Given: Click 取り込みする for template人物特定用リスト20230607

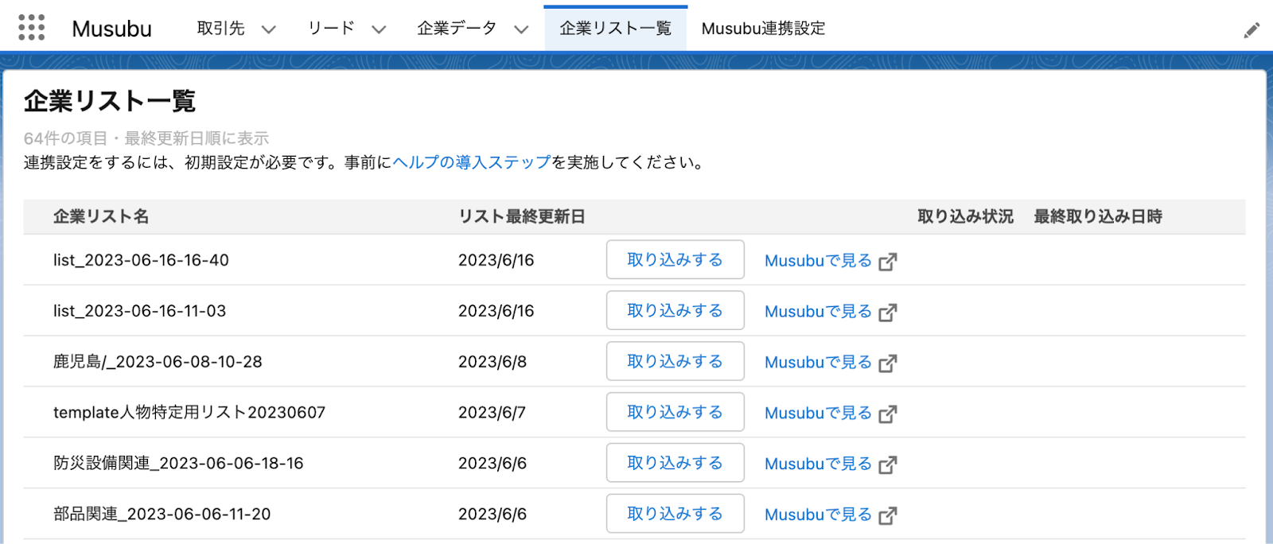Looking at the screenshot, I should 675,413.
